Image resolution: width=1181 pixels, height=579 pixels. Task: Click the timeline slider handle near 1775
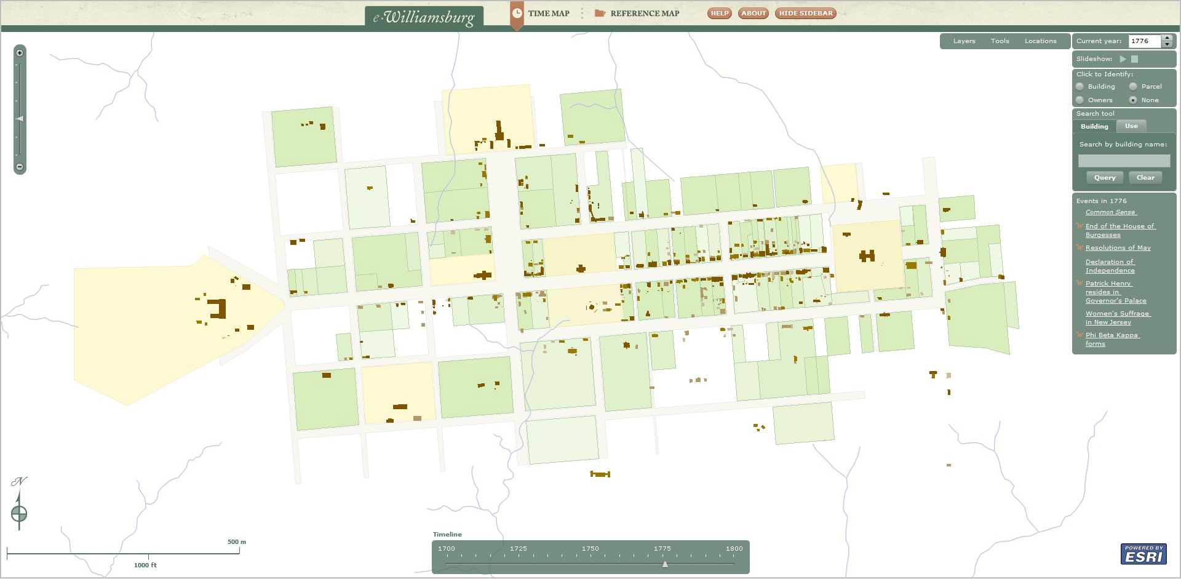[x=665, y=564]
